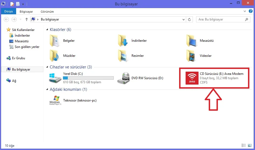
Task: Select the Müzikler folder icon
Action: (x=54, y=55)
